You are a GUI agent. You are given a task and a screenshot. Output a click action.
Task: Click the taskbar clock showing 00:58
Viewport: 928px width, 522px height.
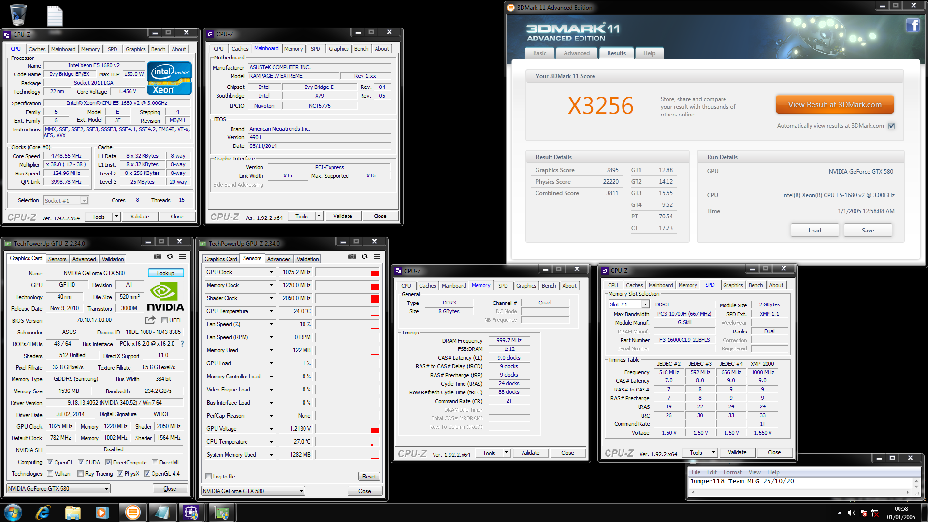pos(901,509)
